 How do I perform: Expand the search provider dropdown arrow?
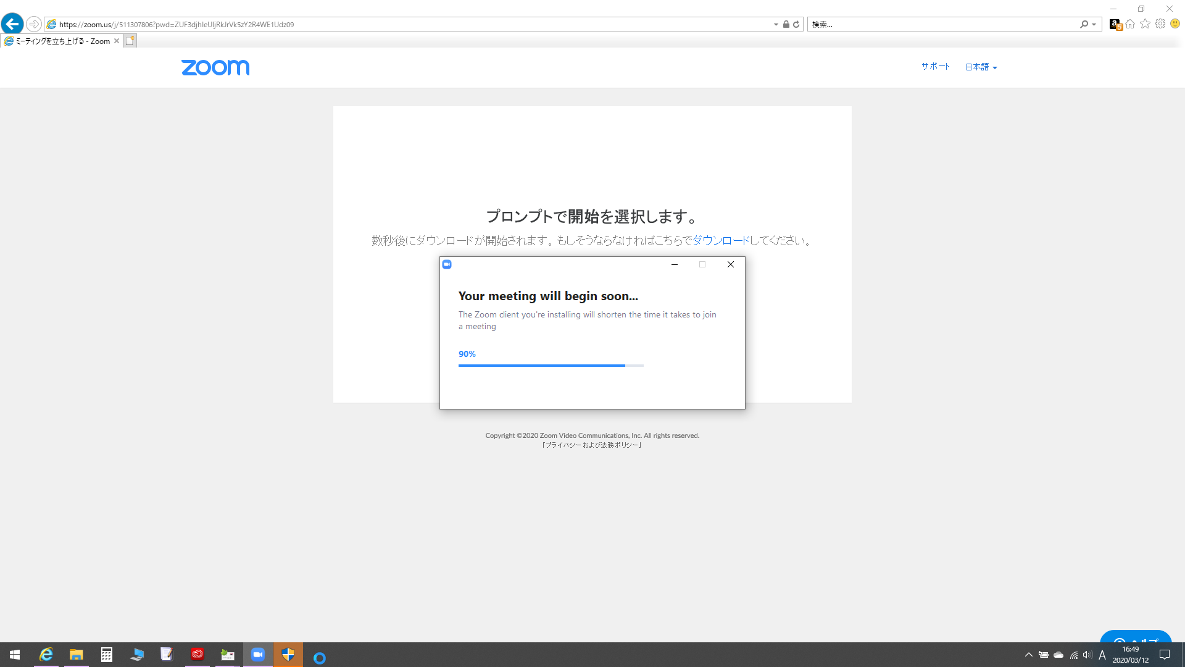coord(1094,25)
